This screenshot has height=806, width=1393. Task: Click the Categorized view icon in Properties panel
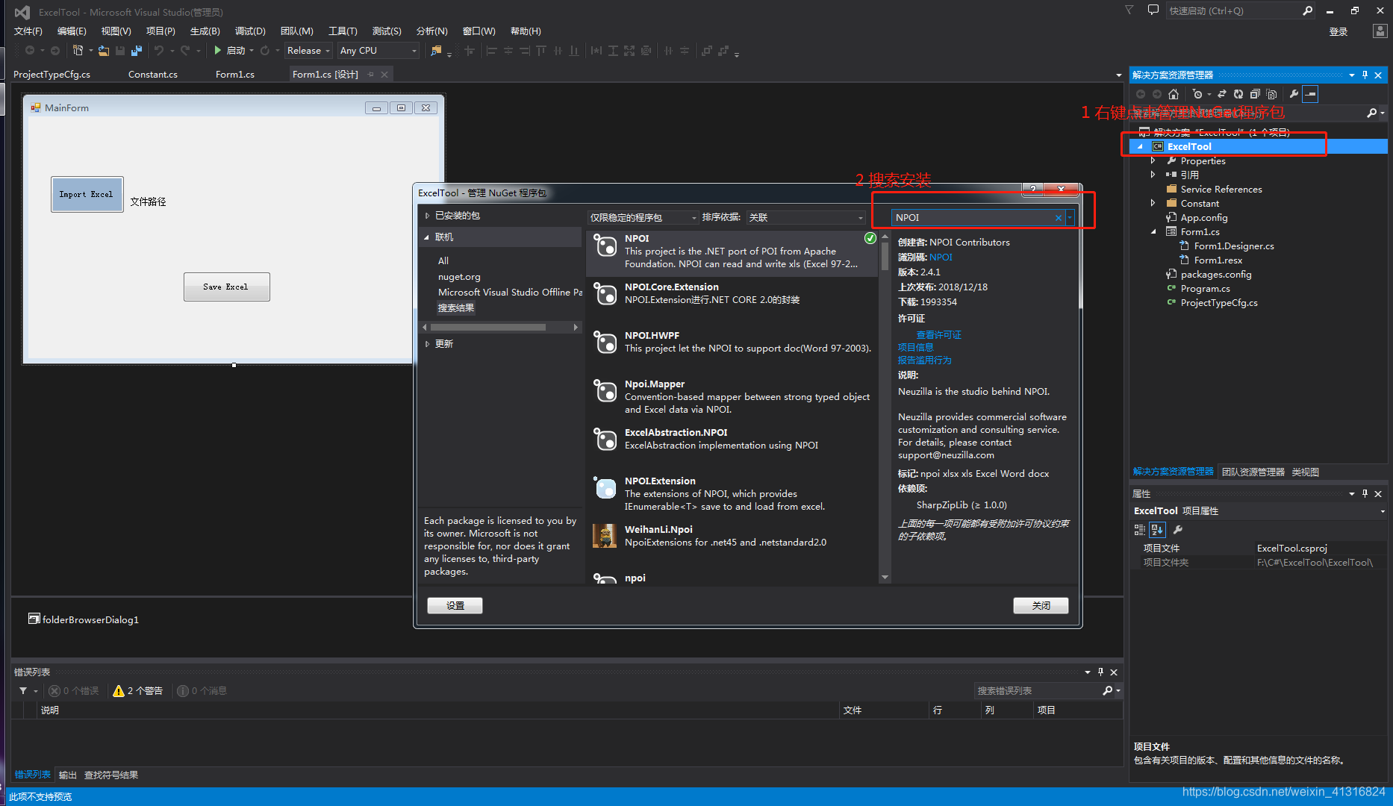[1140, 530]
